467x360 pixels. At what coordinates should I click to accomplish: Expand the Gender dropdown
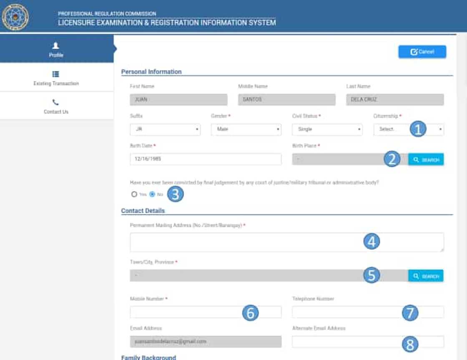pyautogui.click(x=246, y=130)
